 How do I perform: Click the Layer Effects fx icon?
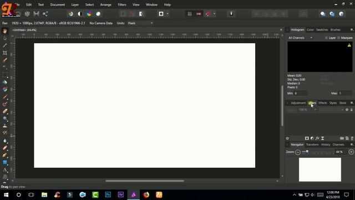317,138
